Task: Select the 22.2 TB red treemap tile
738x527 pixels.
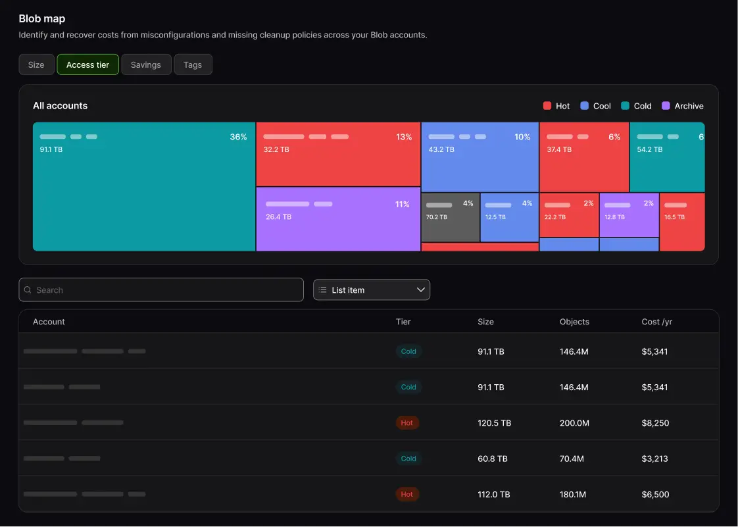Action: [569, 215]
